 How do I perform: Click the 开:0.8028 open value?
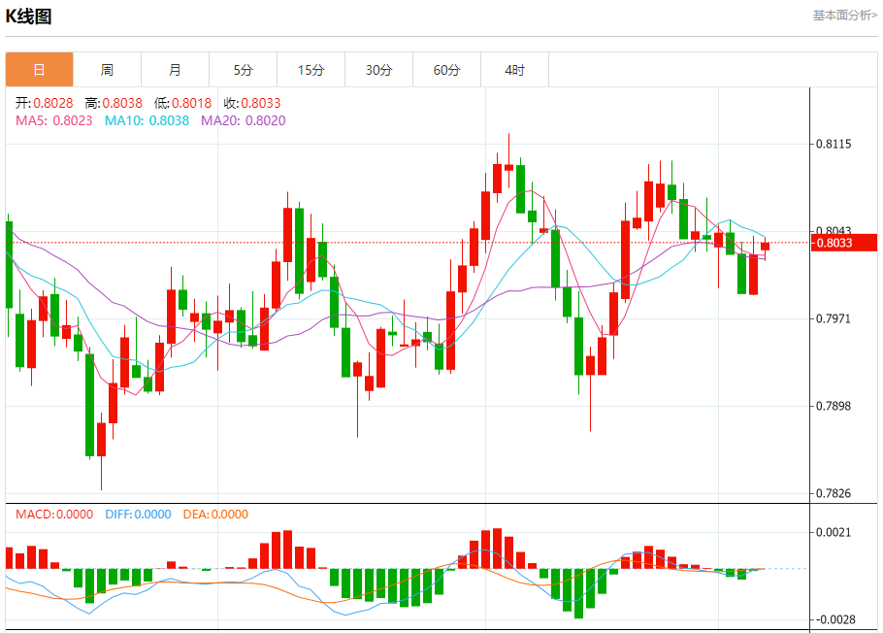44,103
